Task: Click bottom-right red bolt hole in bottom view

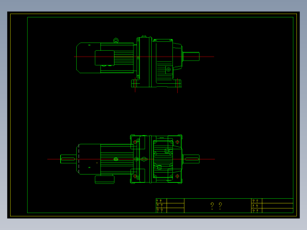Action: tap(177, 176)
